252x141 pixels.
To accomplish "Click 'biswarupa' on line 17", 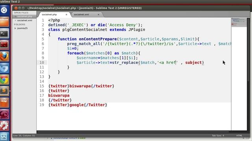I will click(x=59, y=96).
